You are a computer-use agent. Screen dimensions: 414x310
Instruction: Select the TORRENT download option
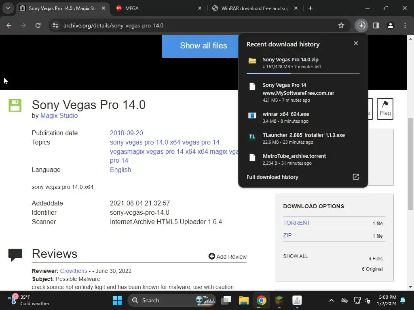(296, 223)
